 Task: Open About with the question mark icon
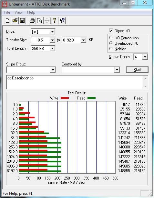click(x=55, y=20)
